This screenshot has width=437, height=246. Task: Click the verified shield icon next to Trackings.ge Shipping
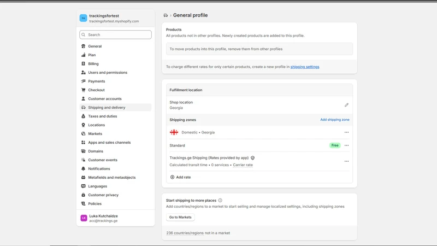coord(252,158)
